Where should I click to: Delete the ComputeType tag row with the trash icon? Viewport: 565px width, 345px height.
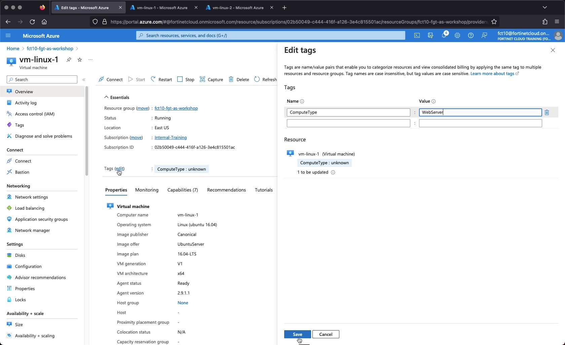click(x=547, y=112)
